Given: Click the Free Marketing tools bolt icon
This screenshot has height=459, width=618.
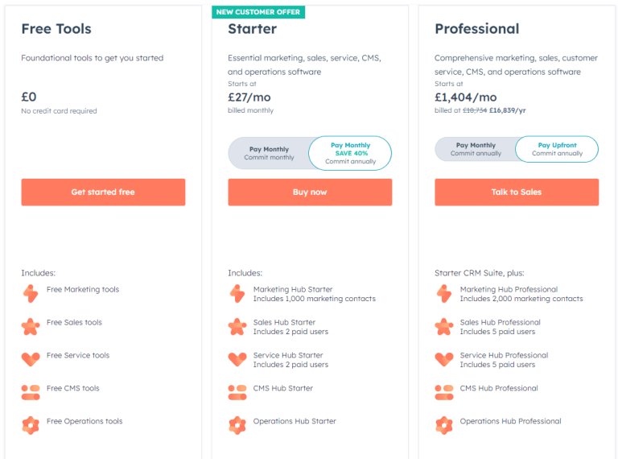Looking at the screenshot, I should (x=31, y=294).
